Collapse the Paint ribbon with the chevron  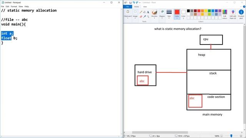241,7
